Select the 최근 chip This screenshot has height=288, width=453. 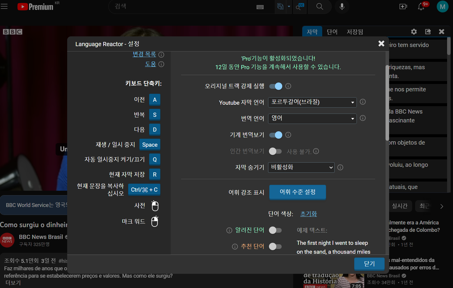coord(424,206)
